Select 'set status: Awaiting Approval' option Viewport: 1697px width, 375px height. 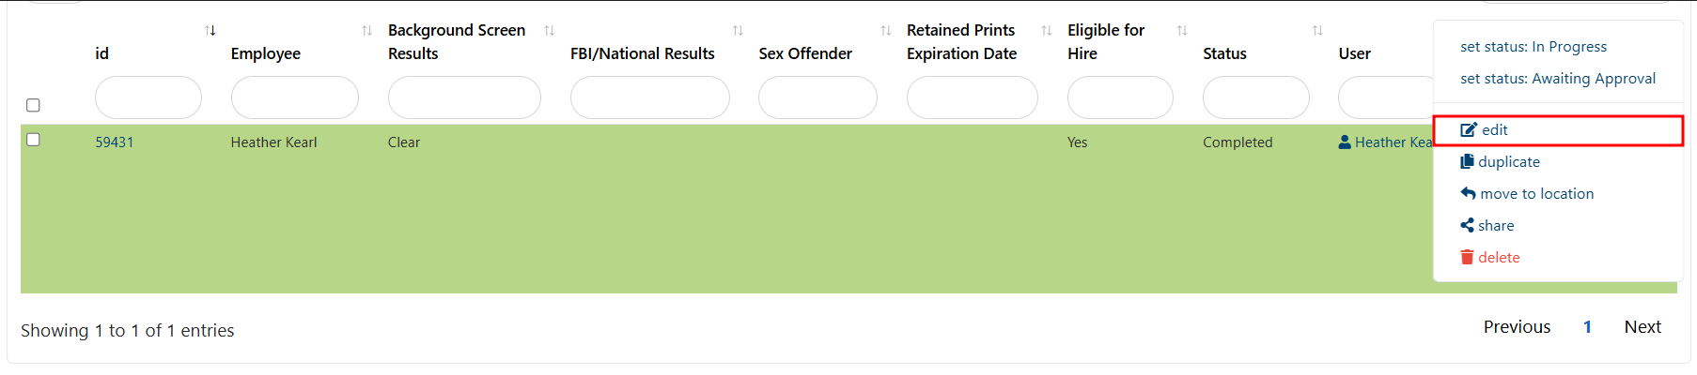pos(1557,79)
